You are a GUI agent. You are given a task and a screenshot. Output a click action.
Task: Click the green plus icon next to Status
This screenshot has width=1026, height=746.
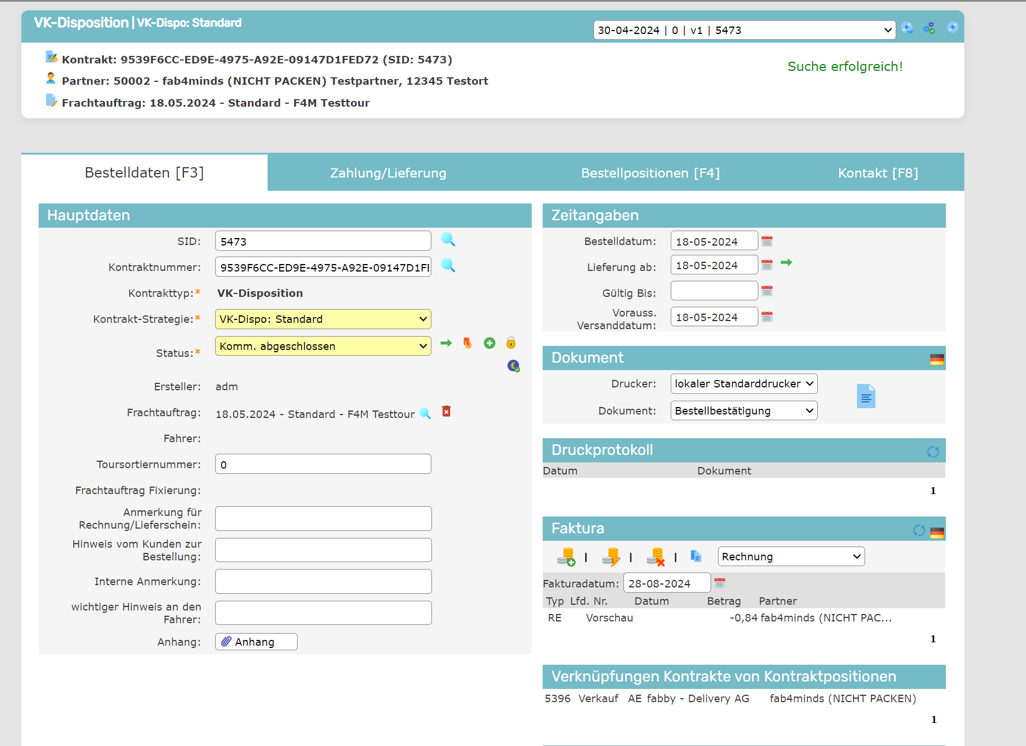pyautogui.click(x=489, y=344)
